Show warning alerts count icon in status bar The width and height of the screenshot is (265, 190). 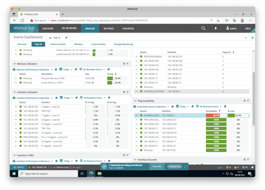[x=235, y=167]
